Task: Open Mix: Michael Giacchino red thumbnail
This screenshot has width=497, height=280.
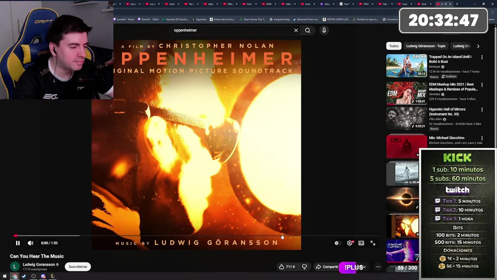Action: point(406,146)
